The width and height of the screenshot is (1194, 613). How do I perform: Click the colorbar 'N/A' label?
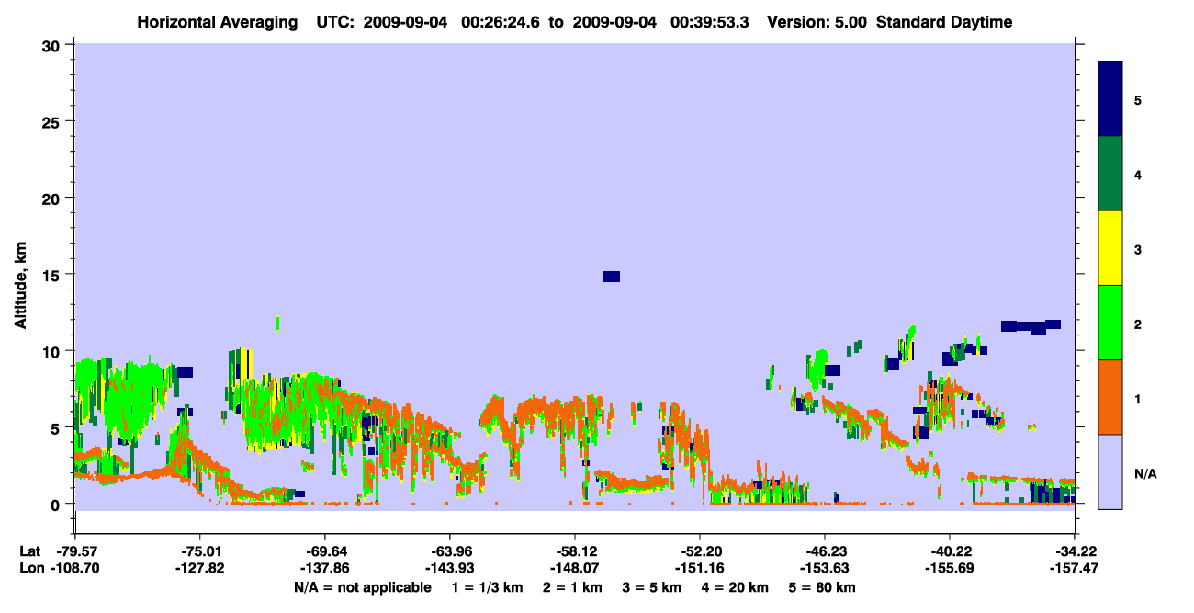point(1145,473)
